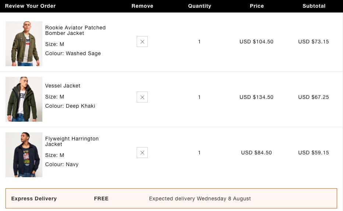Select the Flyweight Harrington Jacket name link
Image resolution: width=343 pixels, height=211 pixels.
(x=72, y=142)
